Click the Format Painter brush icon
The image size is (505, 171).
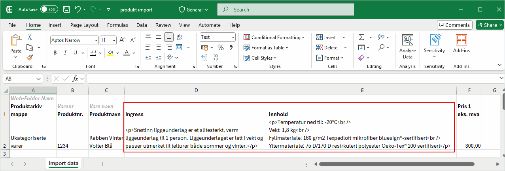29,57
